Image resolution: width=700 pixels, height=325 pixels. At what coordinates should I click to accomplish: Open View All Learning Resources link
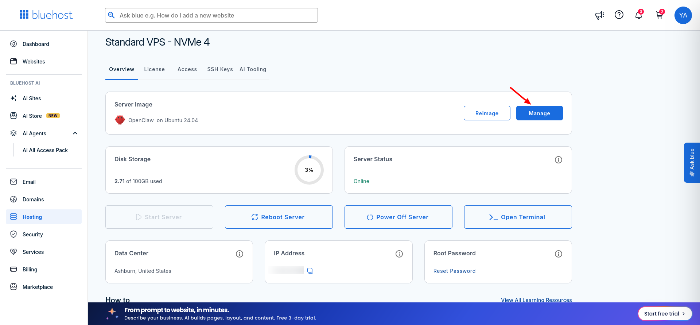click(536, 300)
